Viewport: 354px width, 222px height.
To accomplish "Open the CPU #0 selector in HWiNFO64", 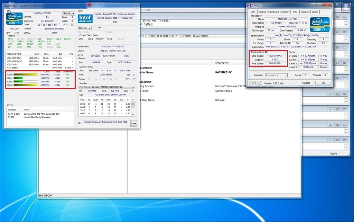I will point(68,14).
